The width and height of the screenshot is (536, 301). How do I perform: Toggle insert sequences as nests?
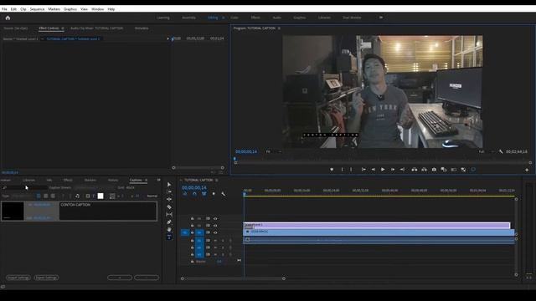click(185, 194)
